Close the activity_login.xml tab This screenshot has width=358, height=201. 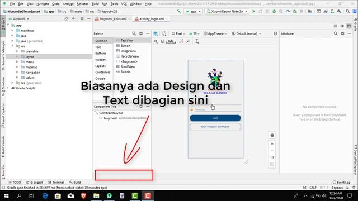(167, 18)
